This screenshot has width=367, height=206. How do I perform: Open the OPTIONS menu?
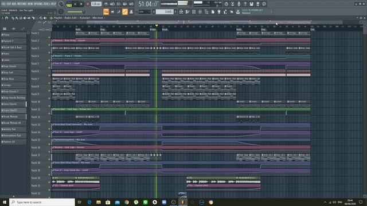pyautogui.click(x=38, y=4)
